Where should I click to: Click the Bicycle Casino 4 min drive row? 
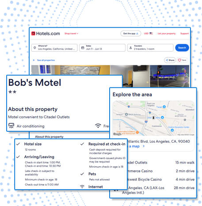tap(161, 179)
